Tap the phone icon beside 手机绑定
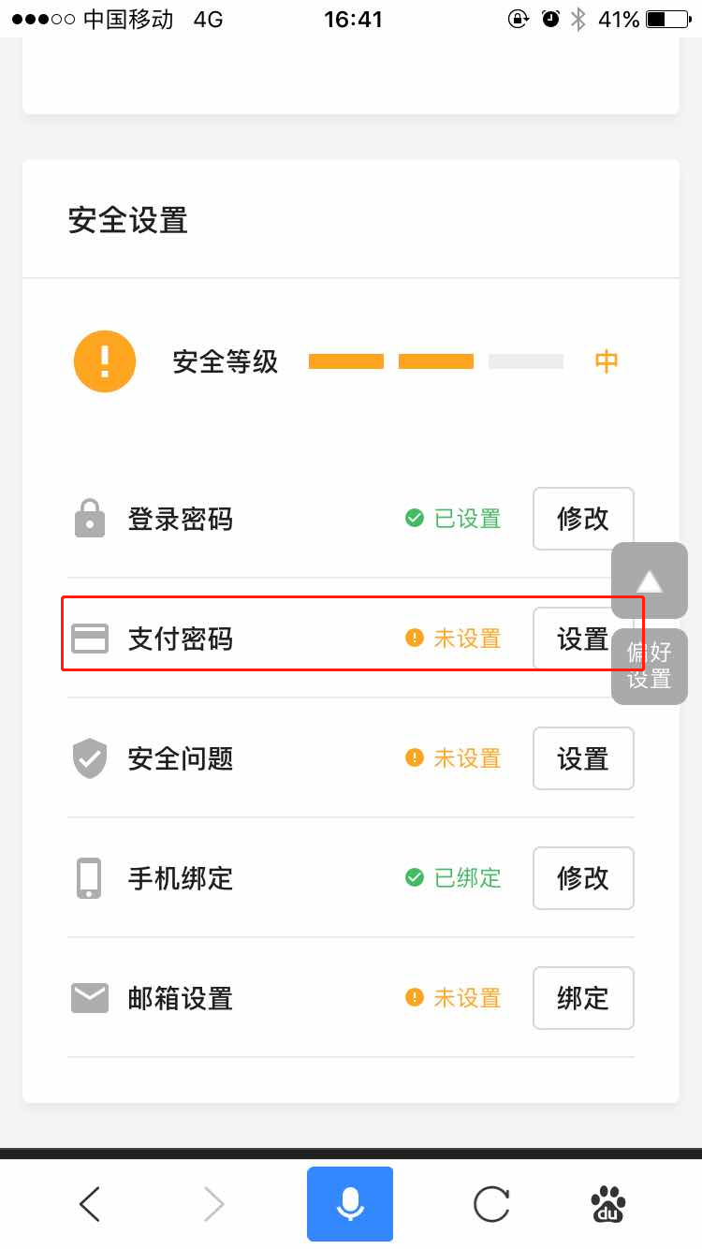The image size is (702, 1249). [x=90, y=878]
